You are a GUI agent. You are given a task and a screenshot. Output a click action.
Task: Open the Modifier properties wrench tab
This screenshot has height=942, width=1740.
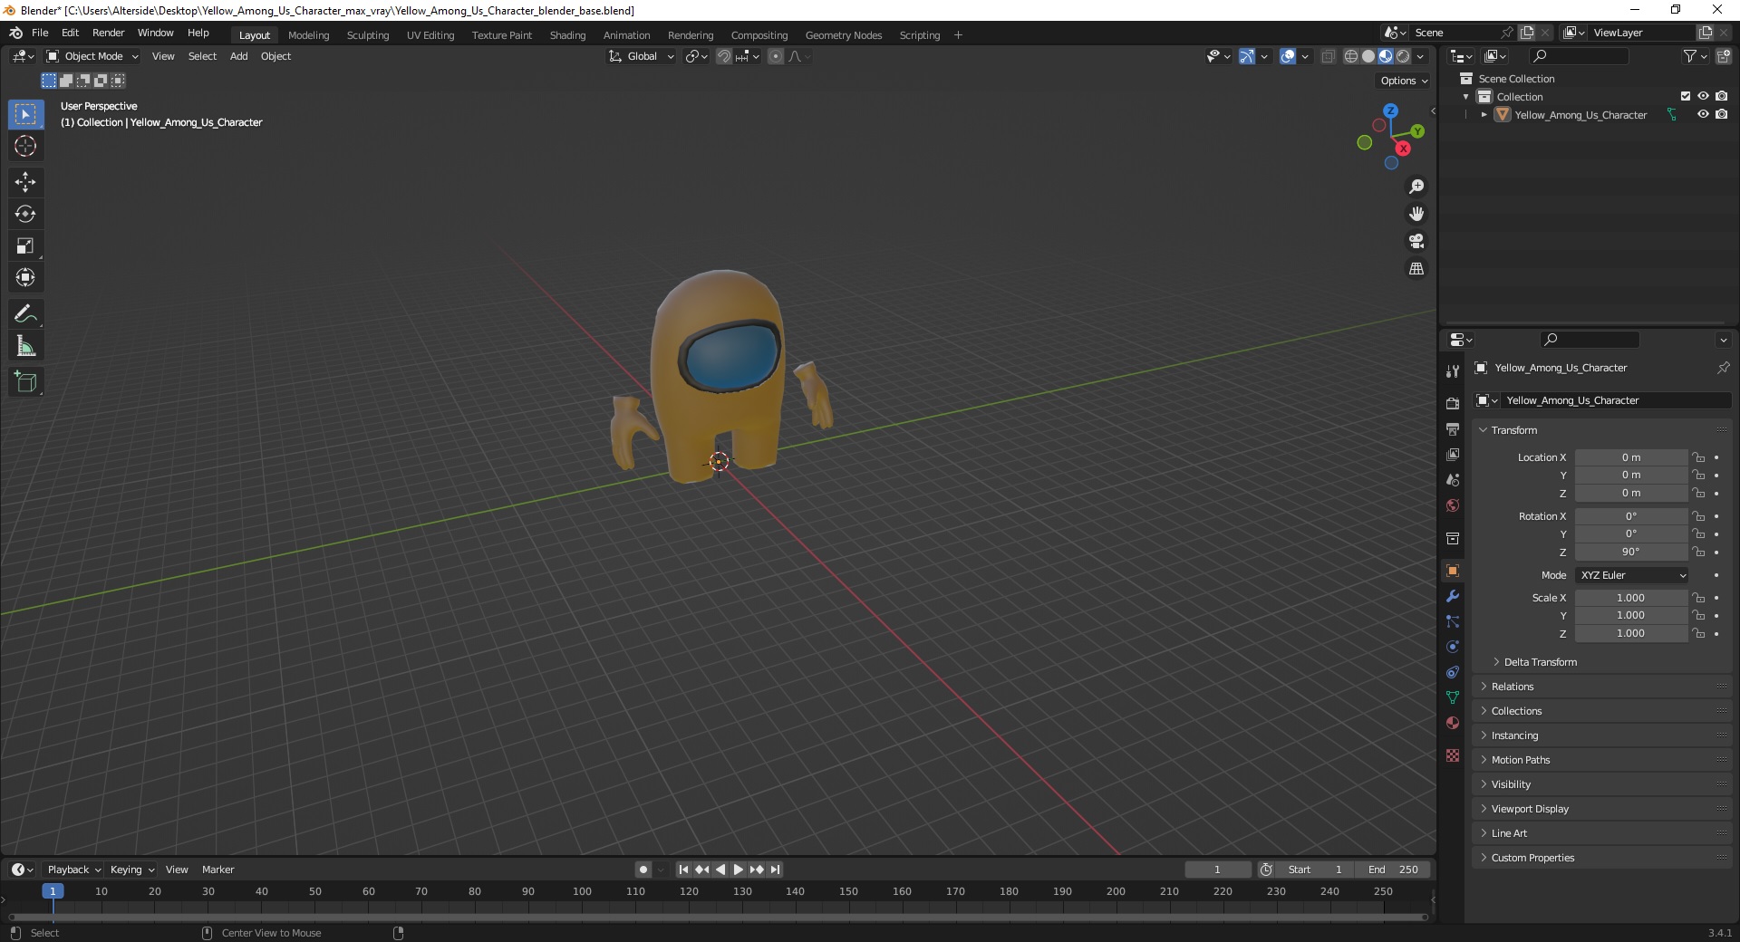(x=1453, y=596)
